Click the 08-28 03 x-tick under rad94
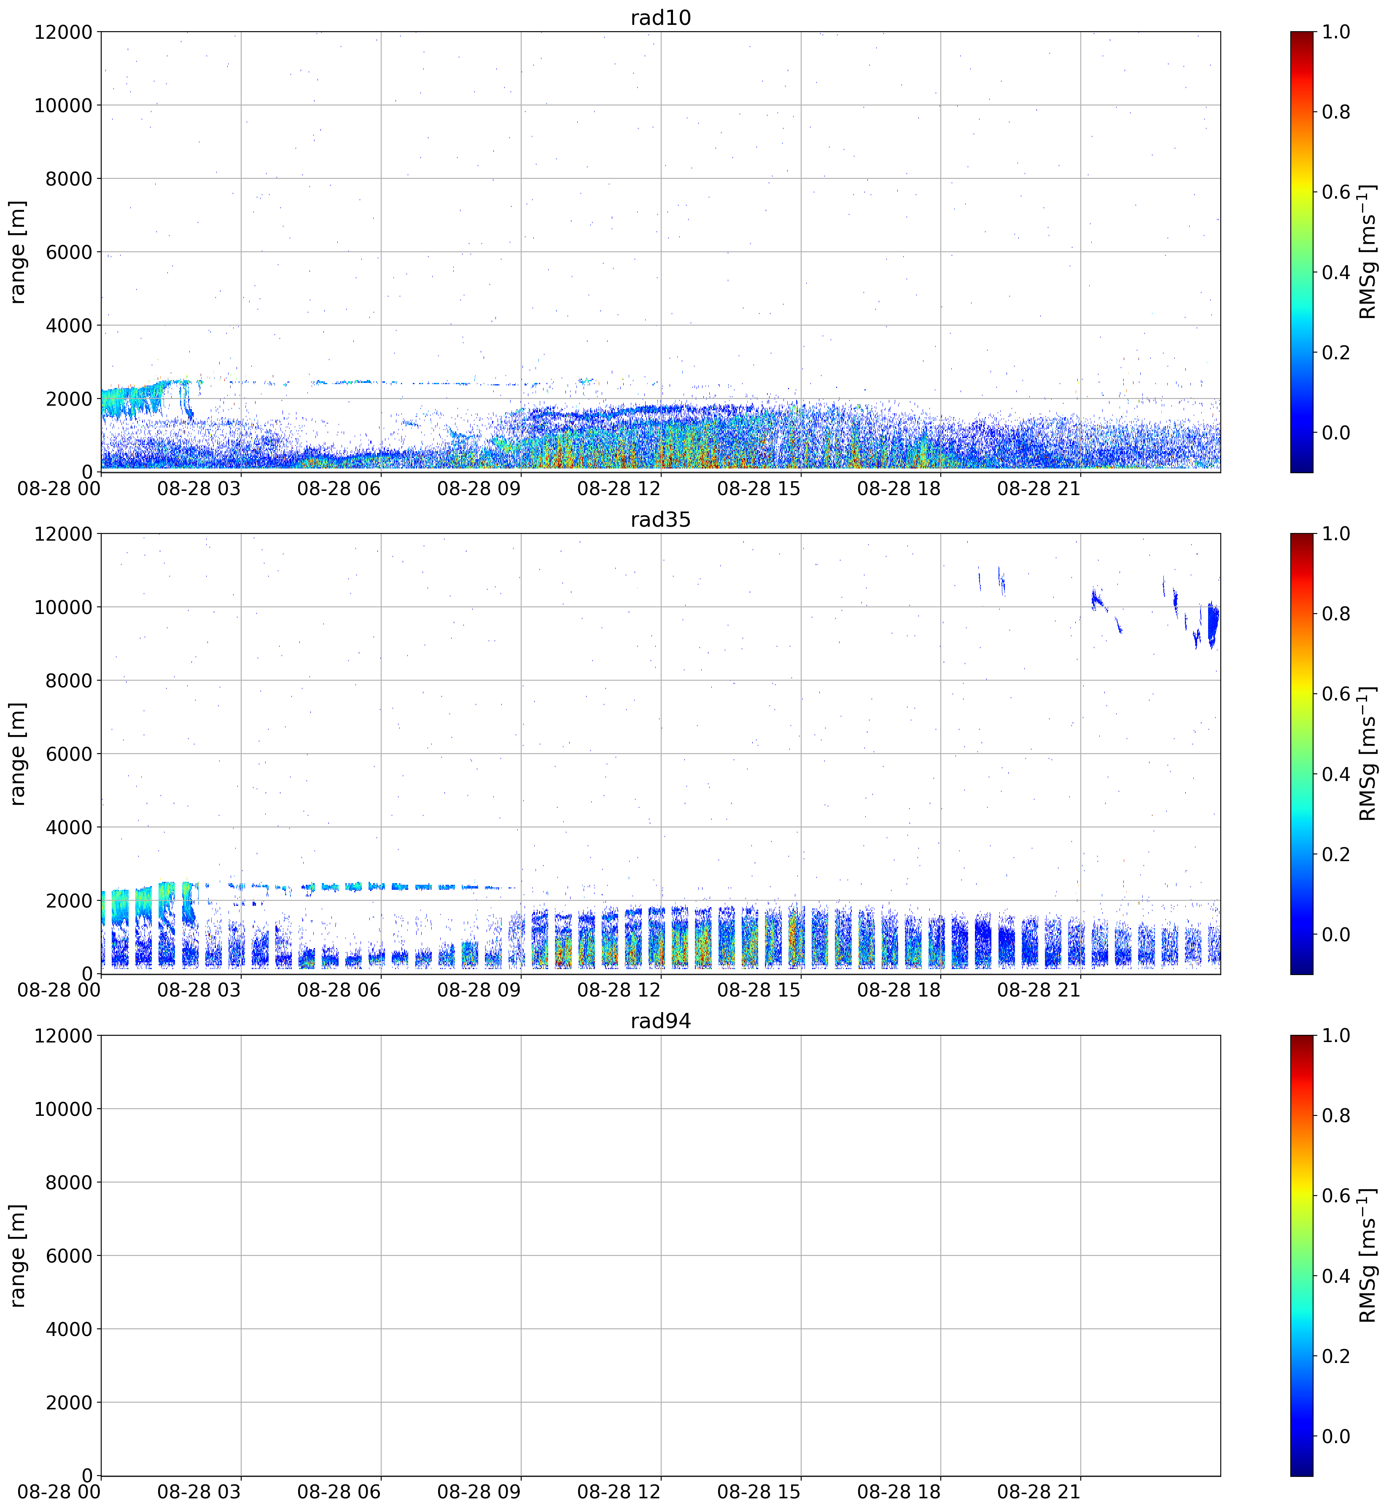This screenshot has width=1389, height=1511. 199,1492
